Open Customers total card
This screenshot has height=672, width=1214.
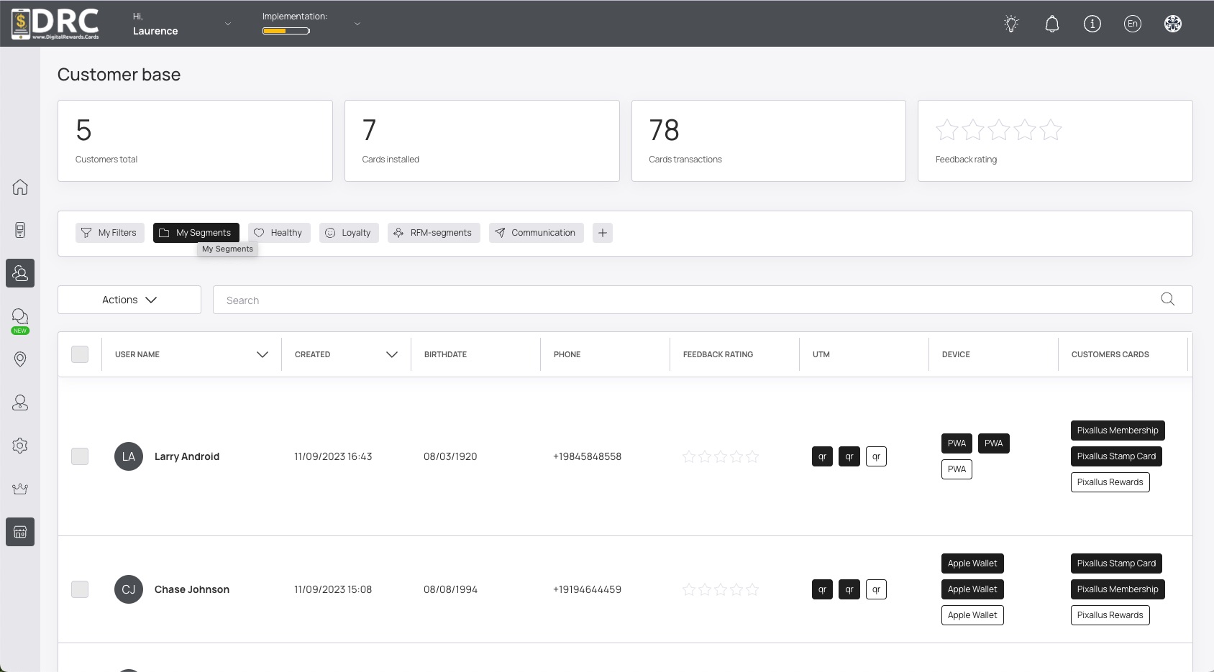click(x=195, y=141)
